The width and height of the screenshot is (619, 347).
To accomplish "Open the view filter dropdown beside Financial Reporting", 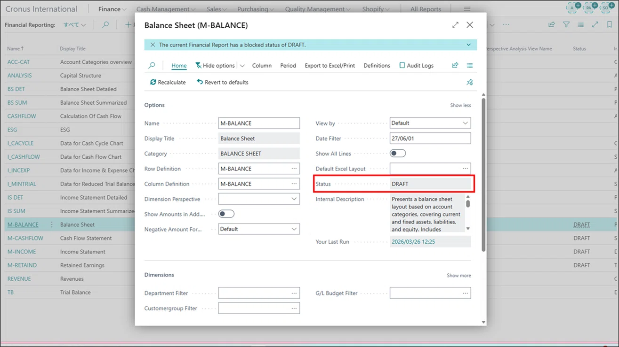I will pyautogui.click(x=75, y=25).
